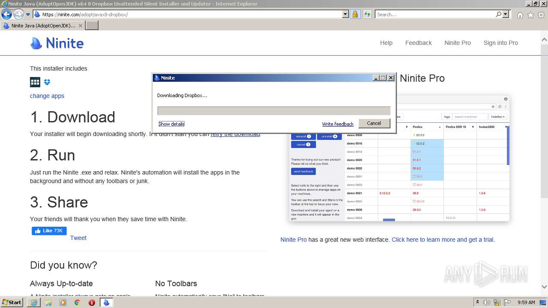Open Chrome from the taskbar
548x308 pixels.
(77, 302)
